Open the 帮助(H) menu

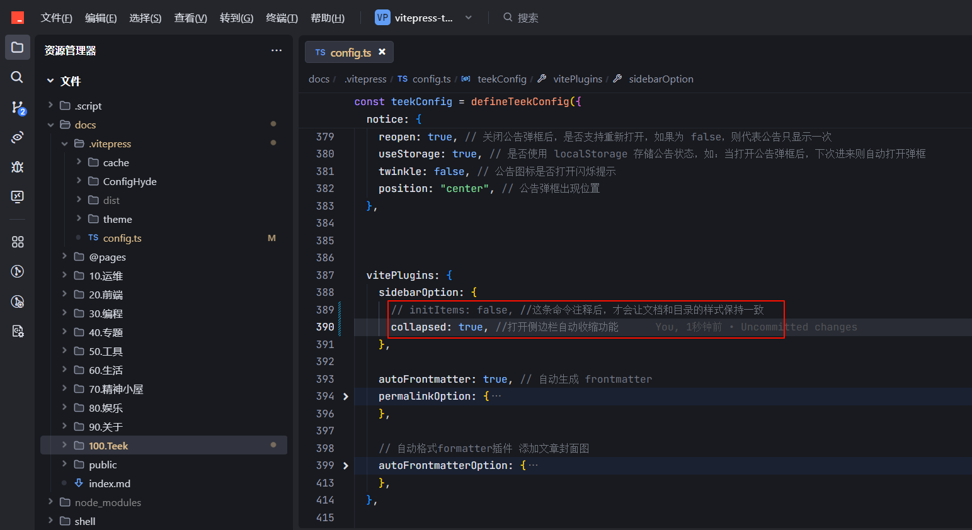pos(328,18)
